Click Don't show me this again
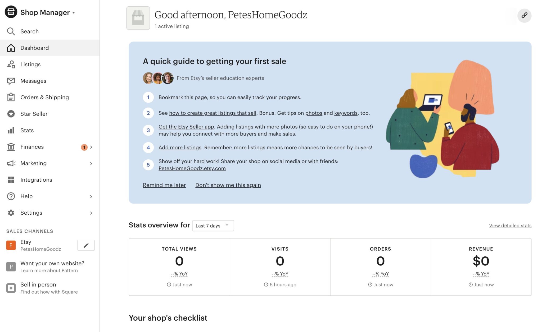This screenshot has height=332, width=542. 228,185
